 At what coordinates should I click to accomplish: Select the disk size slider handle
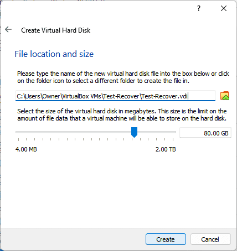click(x=134, y=132)
